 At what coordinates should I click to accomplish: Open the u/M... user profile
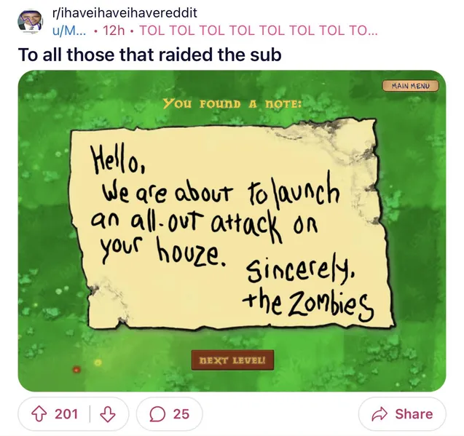click(x=69, y=31)
